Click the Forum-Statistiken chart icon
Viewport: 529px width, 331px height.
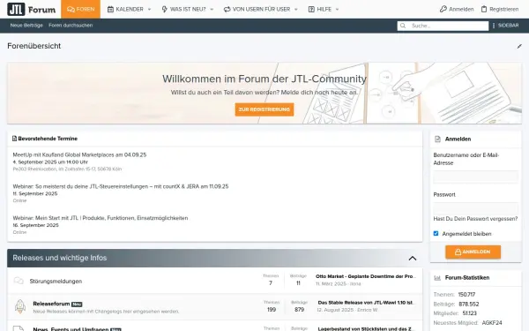tap(437, 278)
